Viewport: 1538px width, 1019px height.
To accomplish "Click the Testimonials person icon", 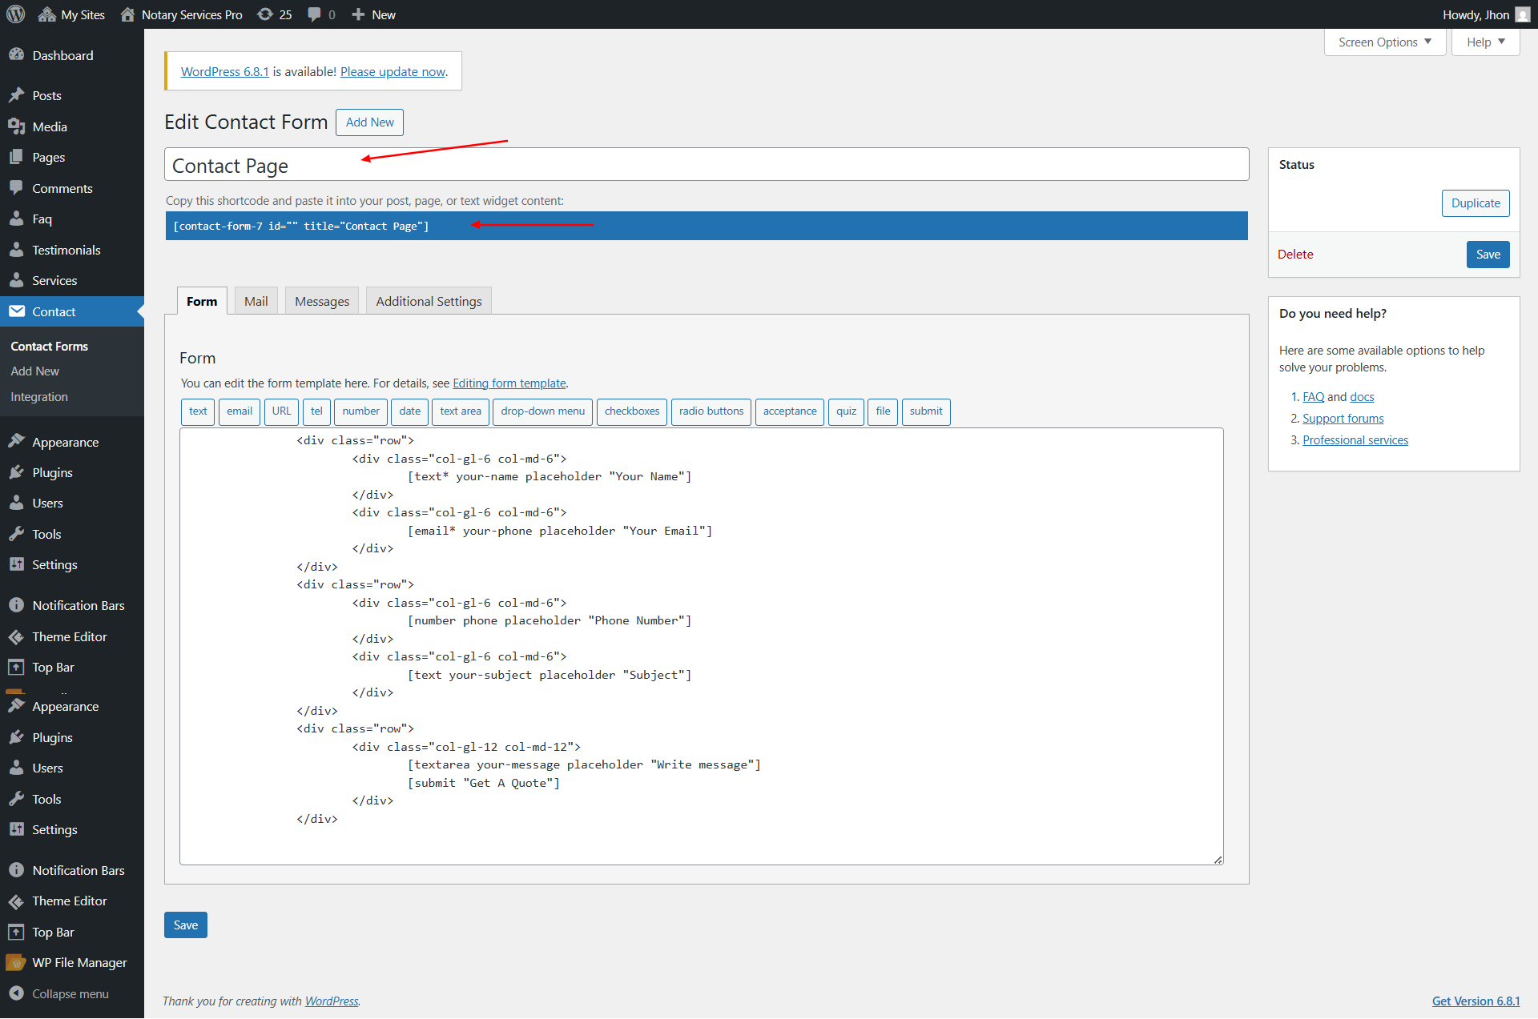I will (x=16, y=250).
